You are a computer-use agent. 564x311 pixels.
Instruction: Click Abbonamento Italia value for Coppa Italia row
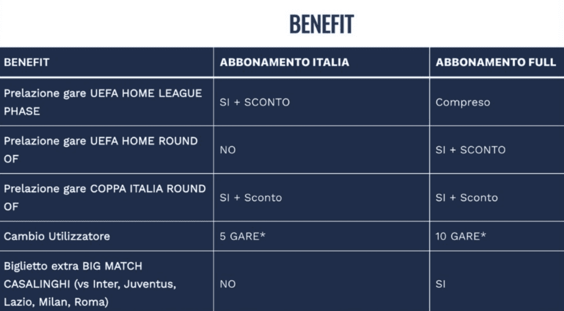click(251, 198)
